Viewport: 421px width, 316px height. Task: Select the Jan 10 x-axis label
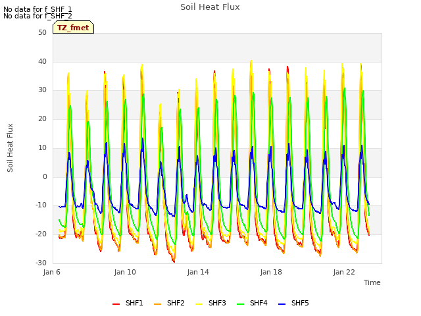point(125,272)
